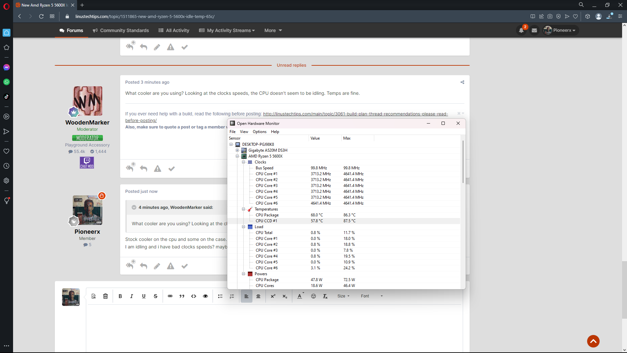Open Help menu in Open Hardware Monitor
Screen dimensions: 627x353
click(x=275, y=132)
